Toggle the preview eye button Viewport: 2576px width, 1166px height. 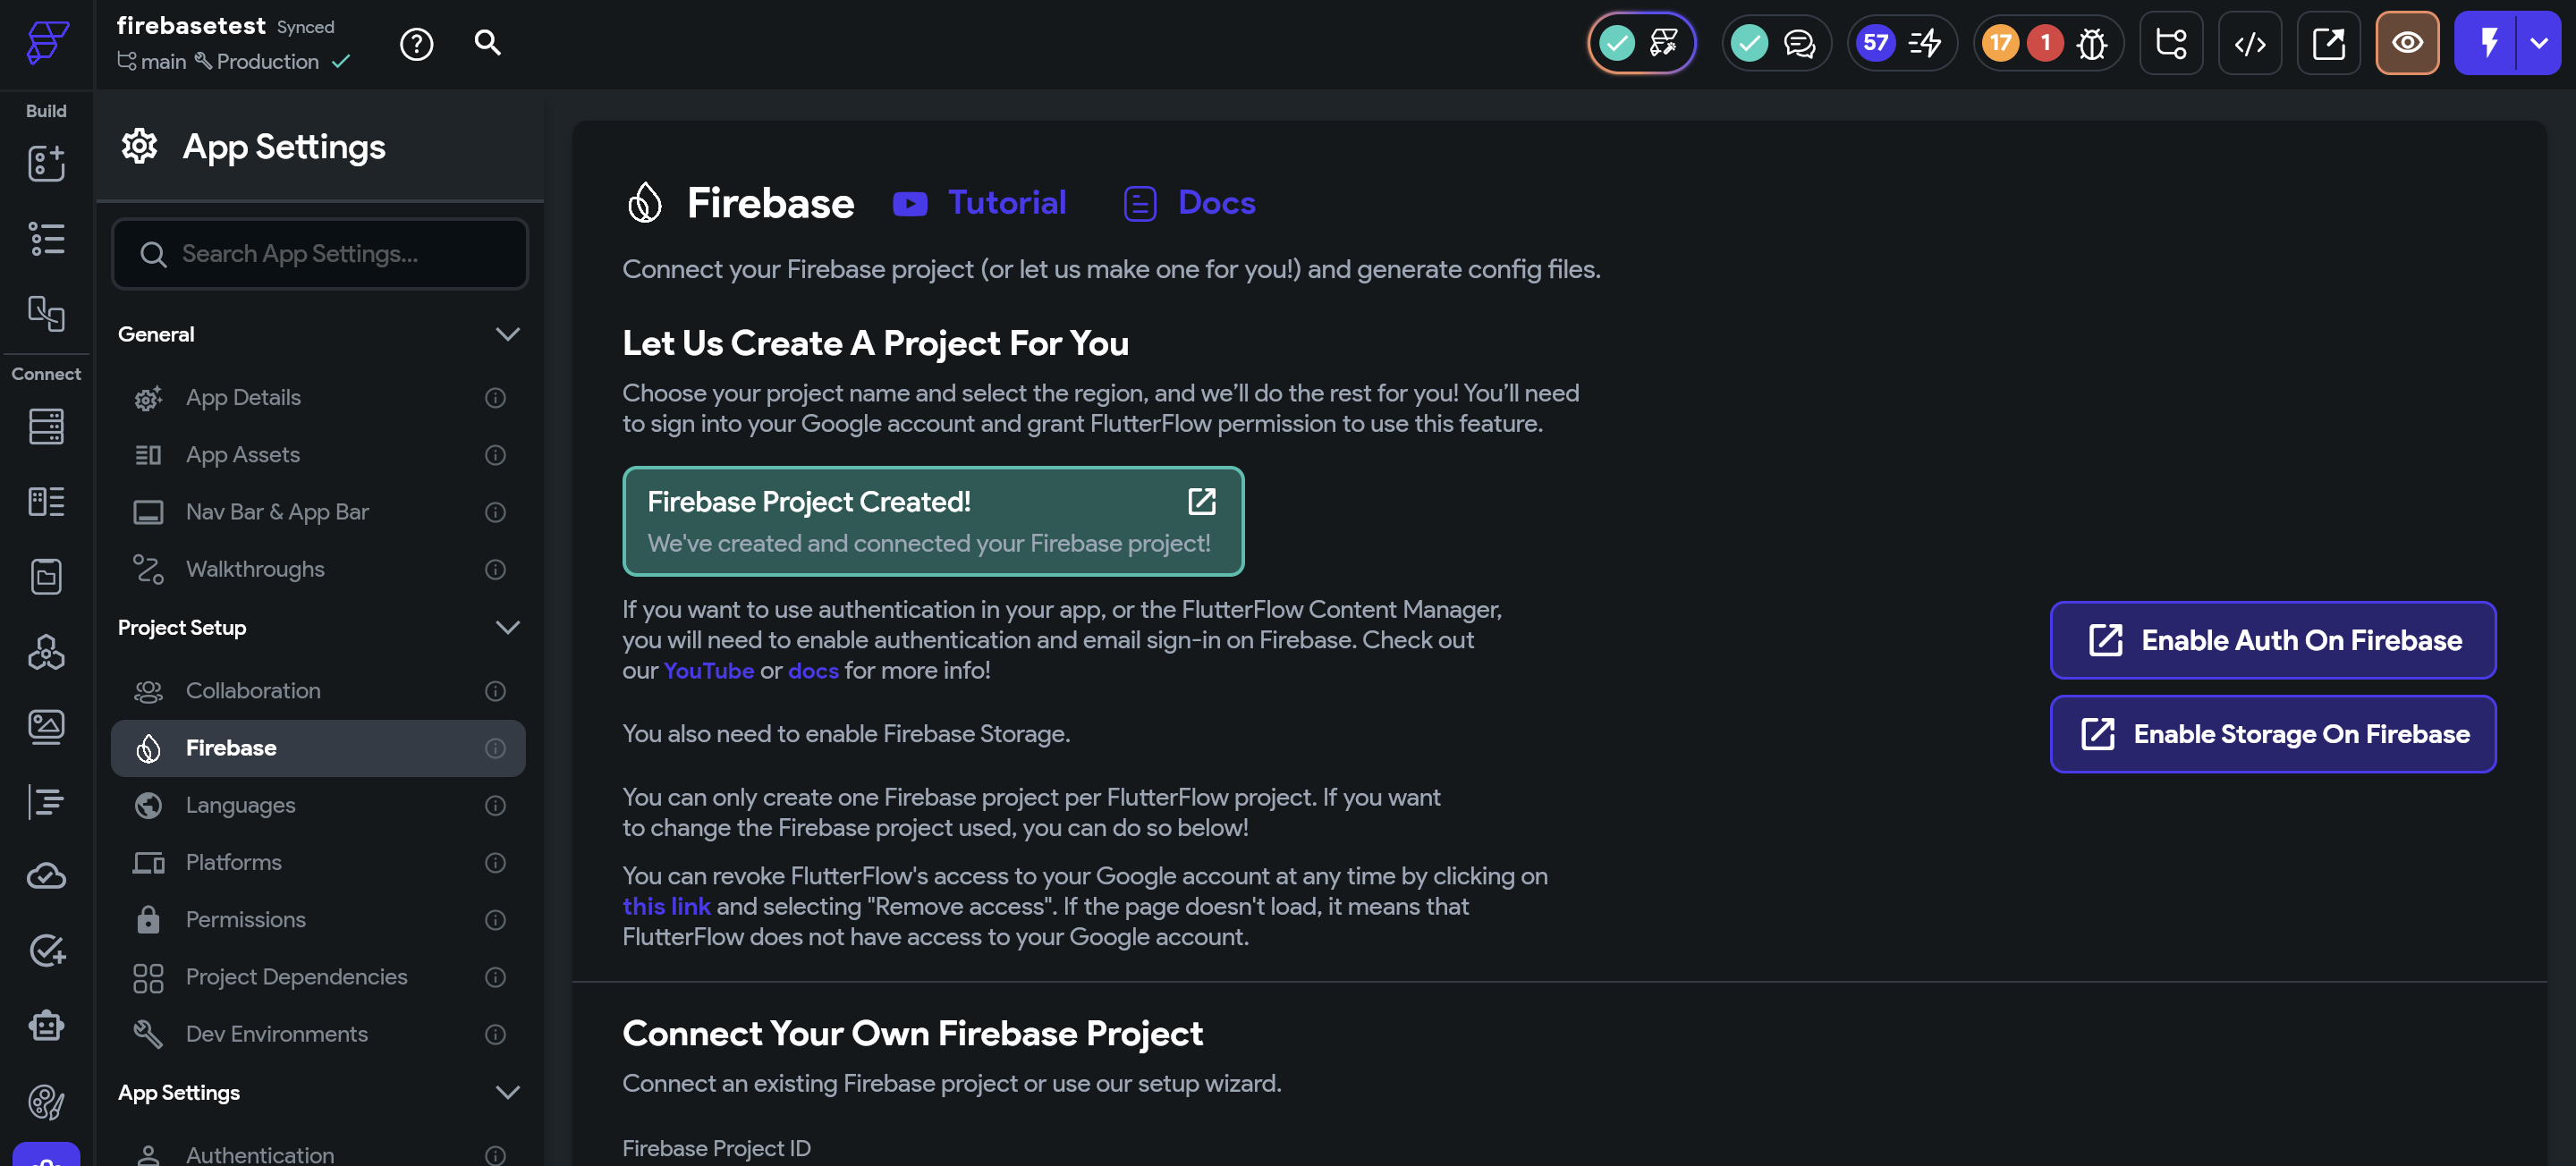tap(2406, 44)
